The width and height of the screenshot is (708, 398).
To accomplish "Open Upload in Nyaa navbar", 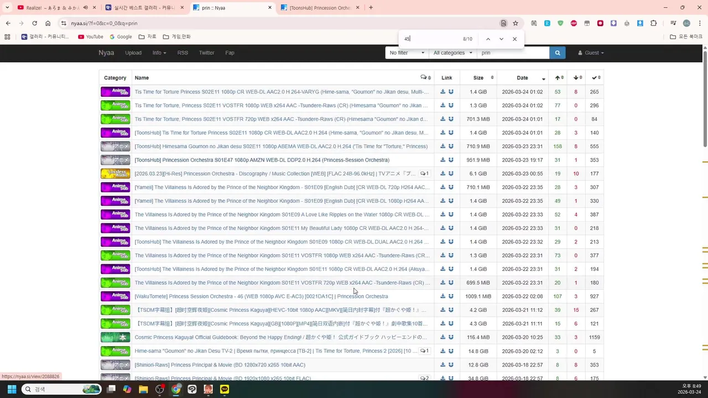I will pyautogui.click(x=133, y=53).
